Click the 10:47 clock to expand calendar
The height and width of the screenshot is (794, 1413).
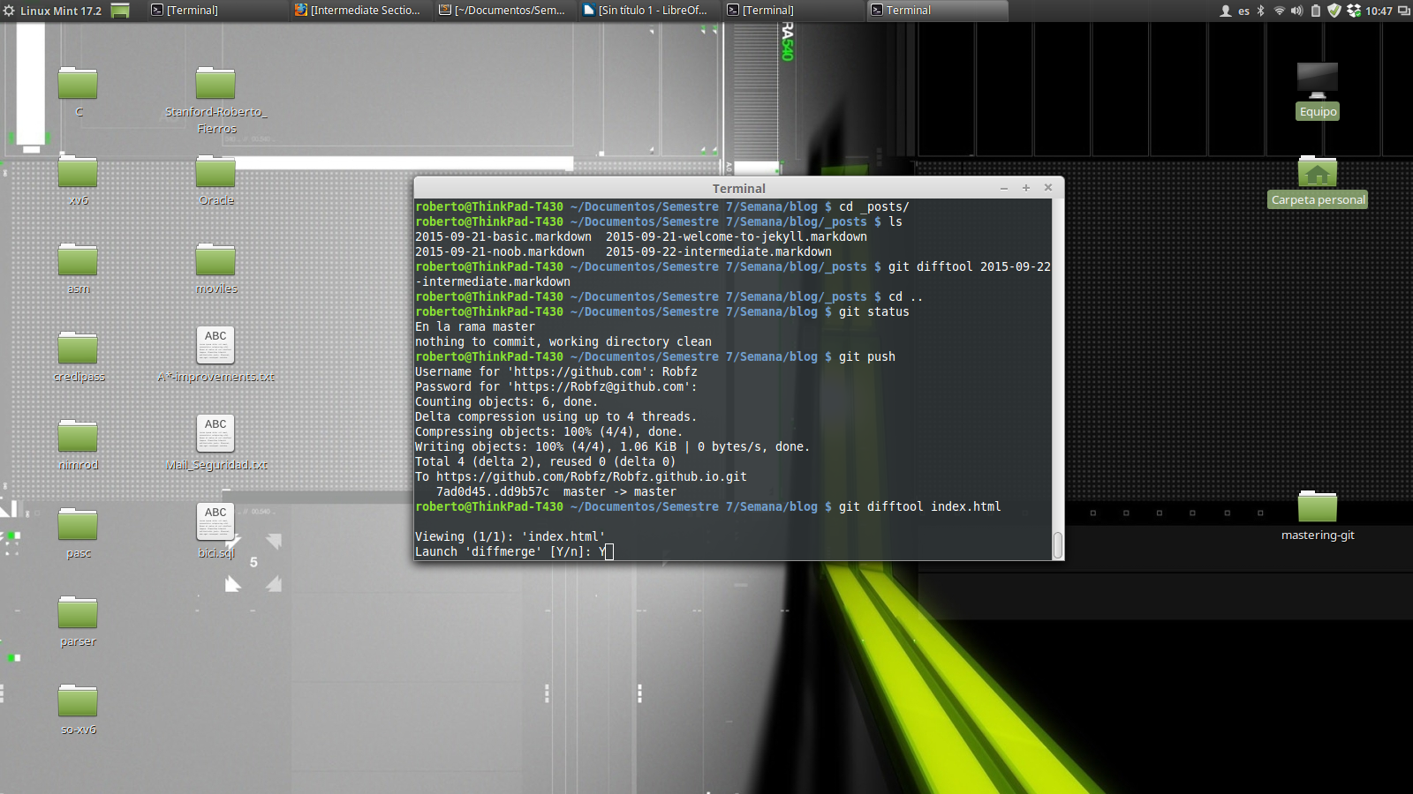(1379, 11)
